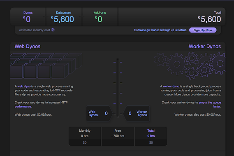Click the Worker Dynos slider handle
The image size is (234, 156).
[x=137, y=114]
